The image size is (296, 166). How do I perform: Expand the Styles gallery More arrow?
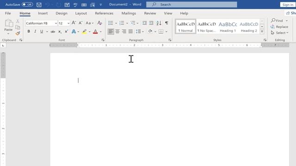[x=262, y=32]
